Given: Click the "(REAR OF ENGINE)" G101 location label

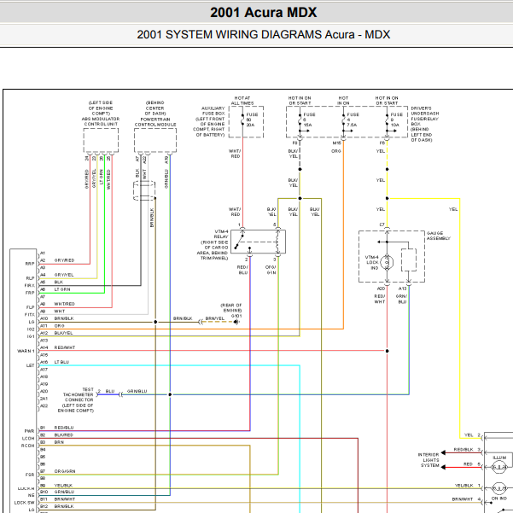Looking at the screenshot, I should click(231, 307).
